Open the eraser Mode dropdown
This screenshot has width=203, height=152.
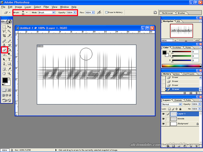pyautogui.click(x=54, y=12)
